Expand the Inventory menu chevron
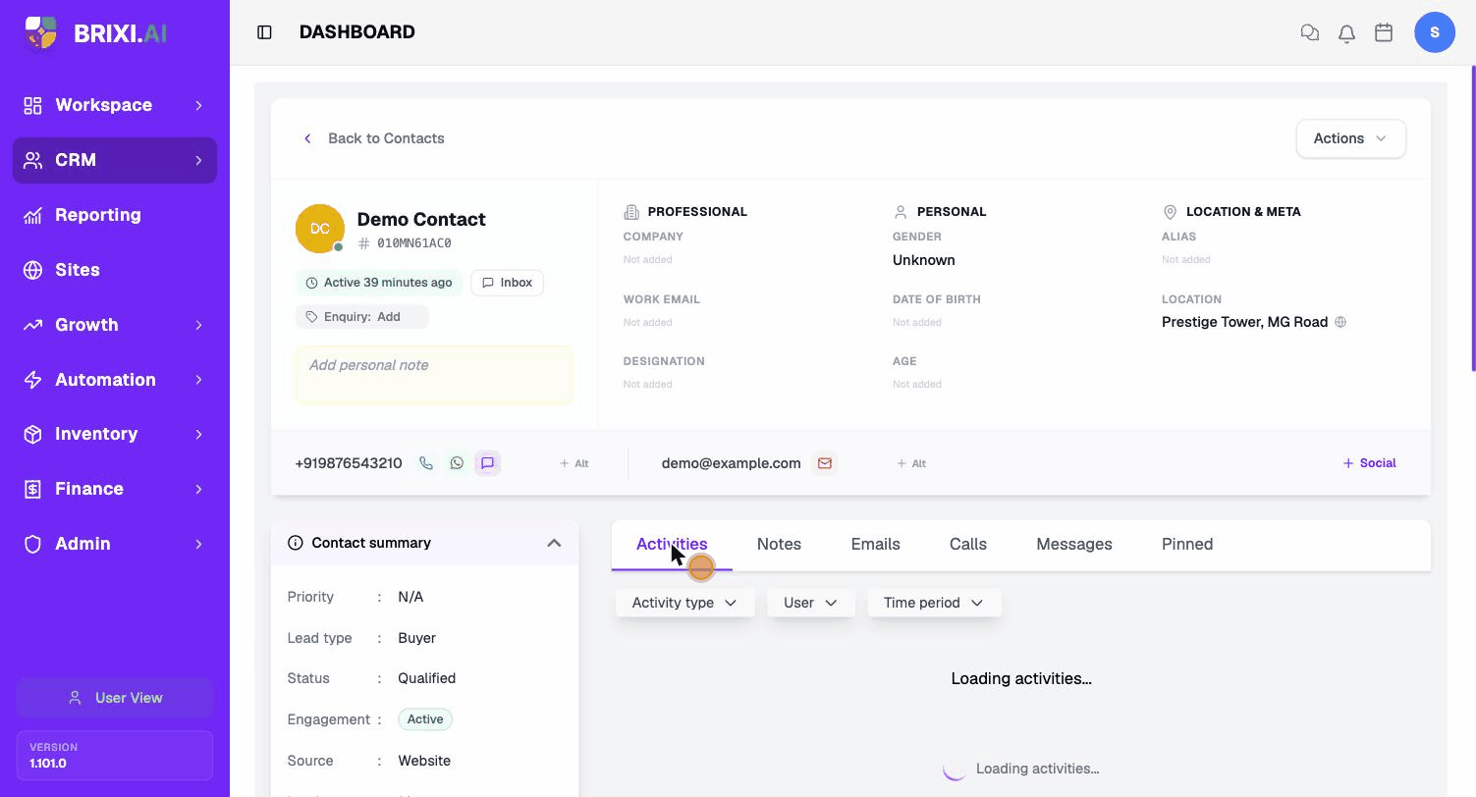Viewport: 1476px width, 797px height. [198, 434]
